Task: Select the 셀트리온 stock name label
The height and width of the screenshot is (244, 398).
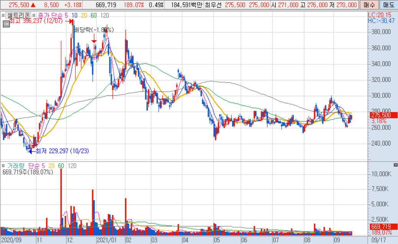Action: pyautogui.click(x=18, y=15)
